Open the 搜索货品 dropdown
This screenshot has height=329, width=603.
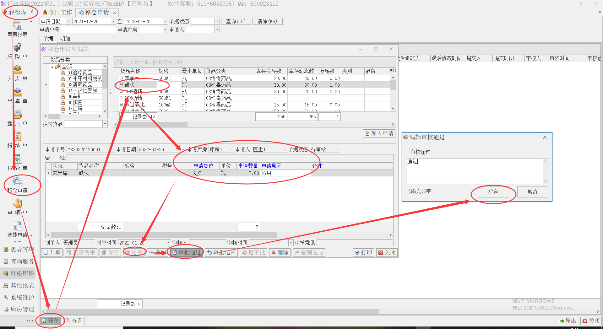[x=105, y=124]
